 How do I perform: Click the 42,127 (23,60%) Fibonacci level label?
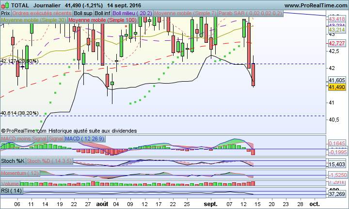[x=19, y=61]
